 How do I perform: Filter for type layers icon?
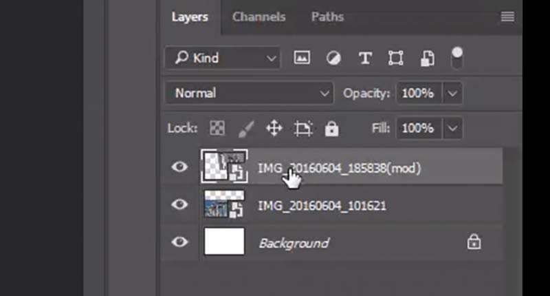(x=365, y=58)
